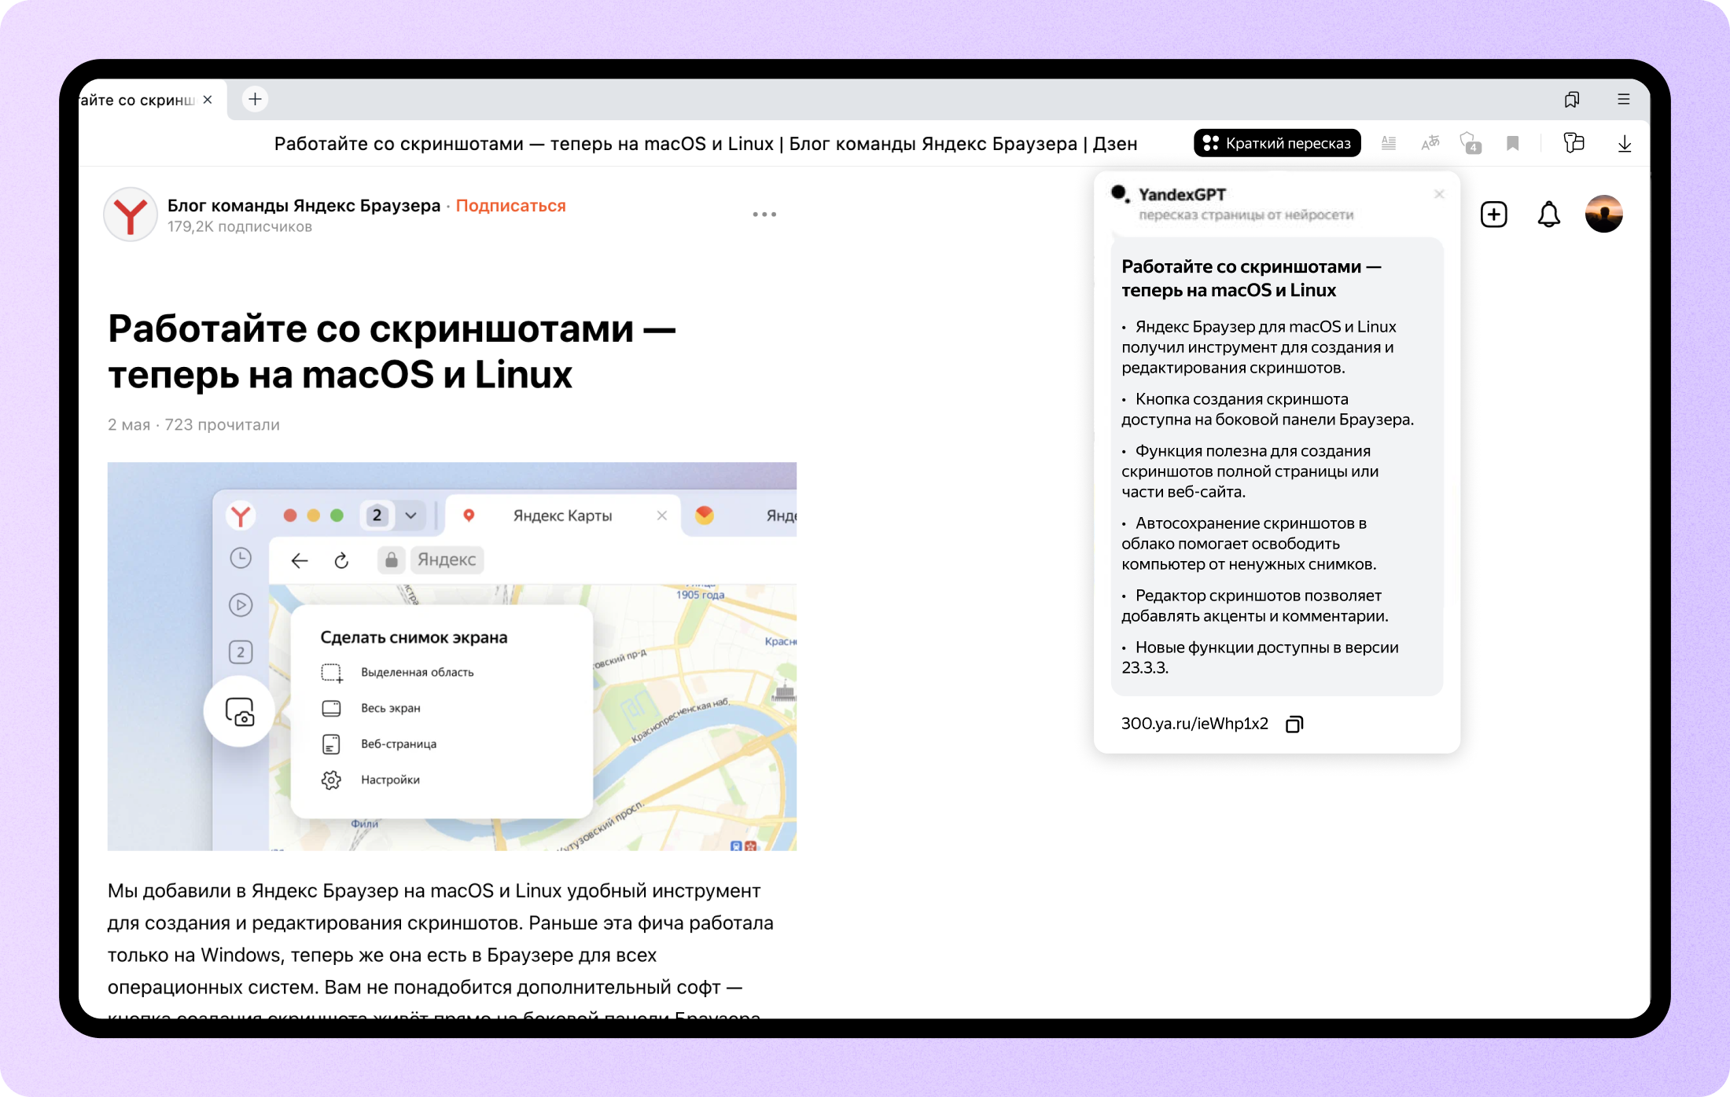Enable reader mode icon in address bar
1730x1097 pixels.
tap(1389, 143)
